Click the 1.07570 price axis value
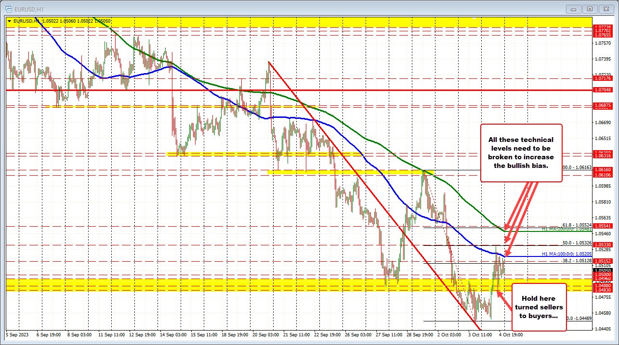 click(x=603, y=43)
